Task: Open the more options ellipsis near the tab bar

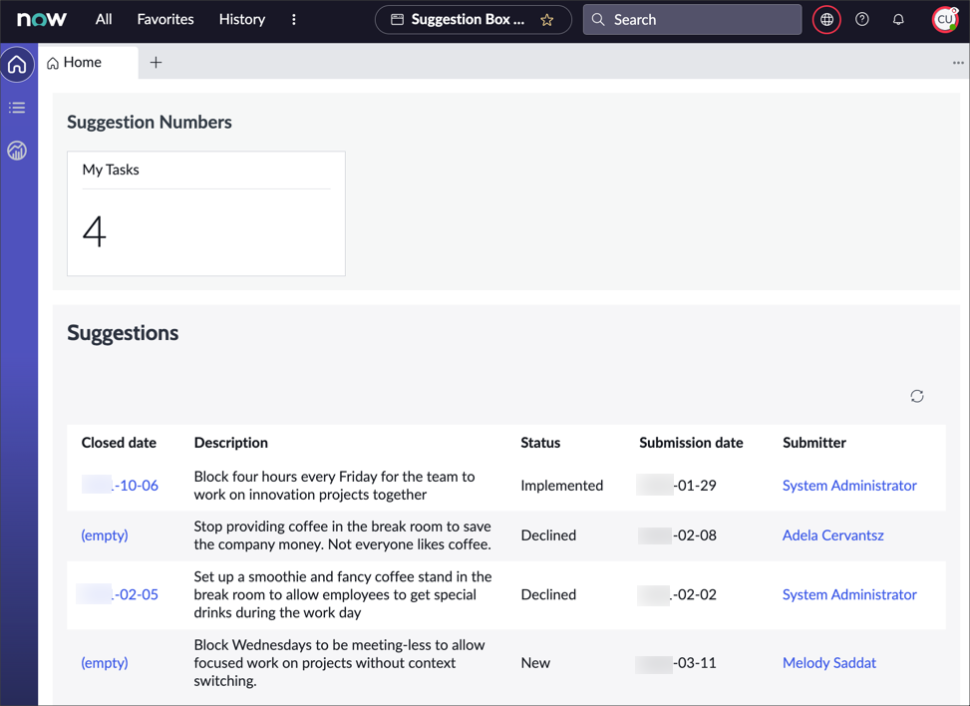Action: pyautogui.click(x=956, y=63)
